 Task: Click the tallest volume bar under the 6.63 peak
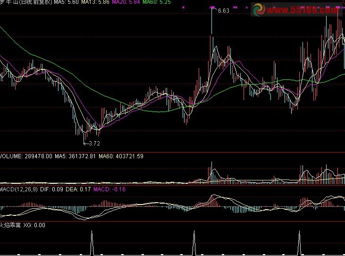(212, 173)
